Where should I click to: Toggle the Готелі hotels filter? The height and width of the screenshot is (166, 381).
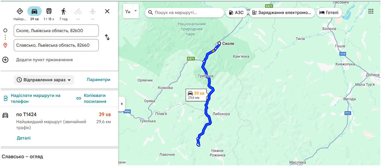(329, 12)
